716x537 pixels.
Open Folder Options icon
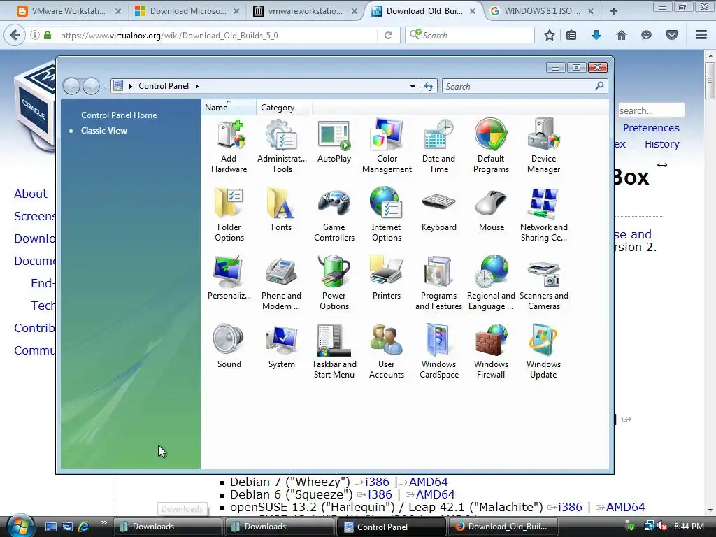229,215
